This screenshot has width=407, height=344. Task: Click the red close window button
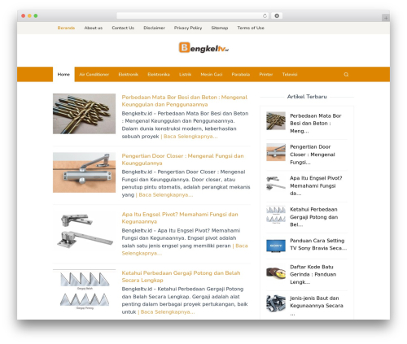click(24, 15)
